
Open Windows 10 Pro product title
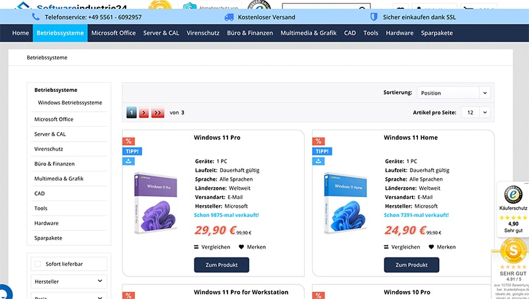coord(407,292)
